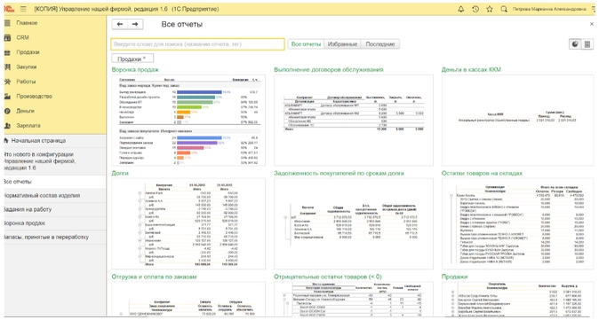Image resolution: width=599 pixels, height=320 pixels.
Task: Go to Начальная страница
Action: pos(38,141)
